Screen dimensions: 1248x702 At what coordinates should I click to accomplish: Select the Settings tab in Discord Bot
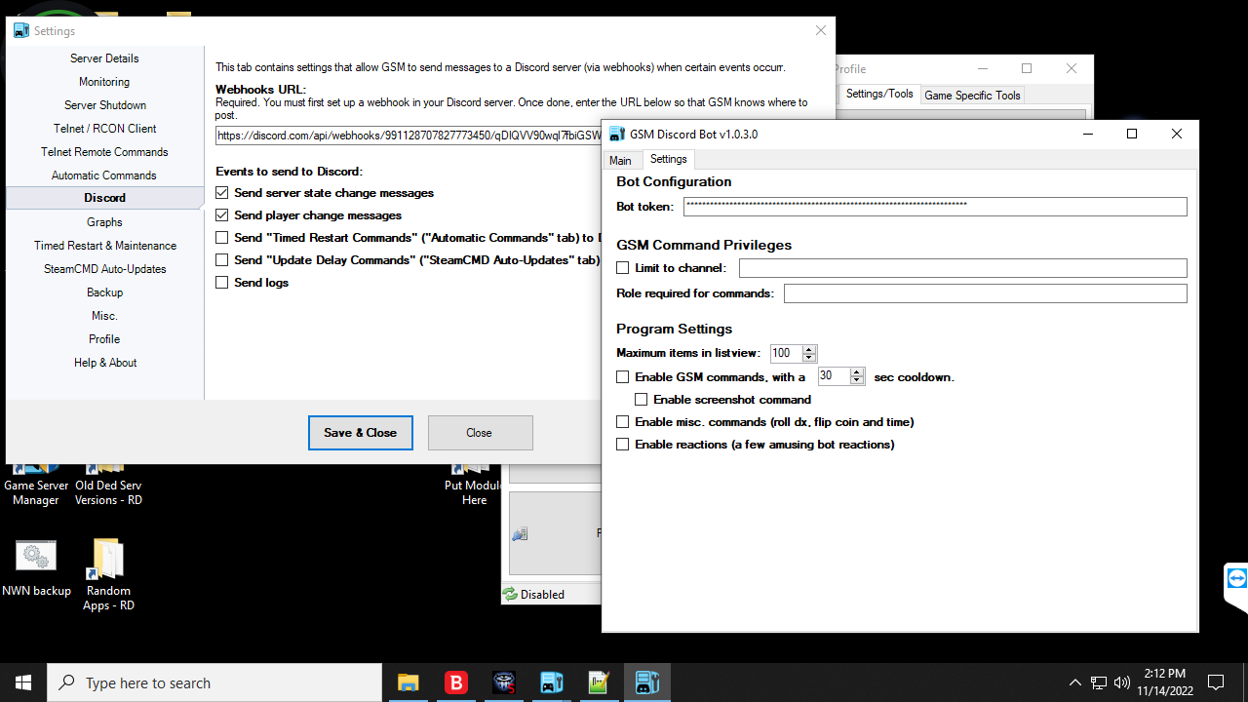[669, 159]
